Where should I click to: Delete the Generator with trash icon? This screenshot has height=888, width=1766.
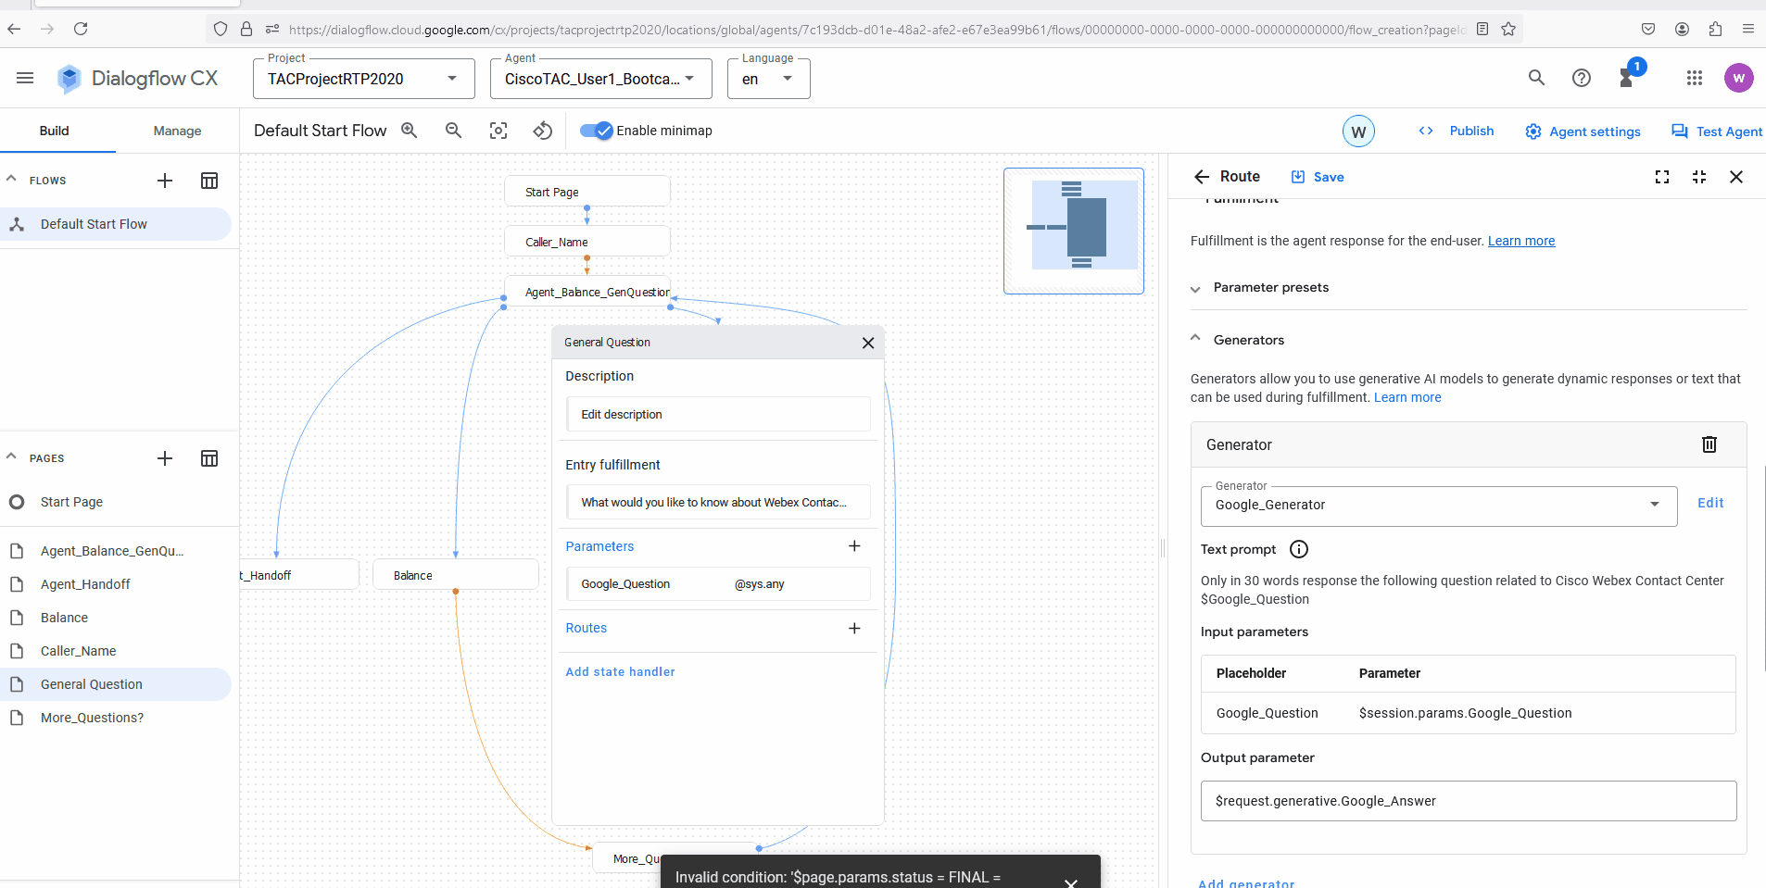(1709, 444)
